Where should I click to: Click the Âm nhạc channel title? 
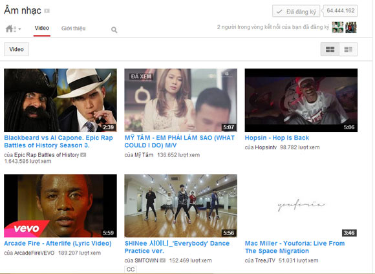pyautogui.click(x=23, y=10)
